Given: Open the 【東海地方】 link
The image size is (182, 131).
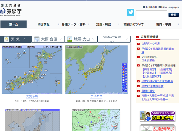Looking at the screenshot, I should (149, 69).
